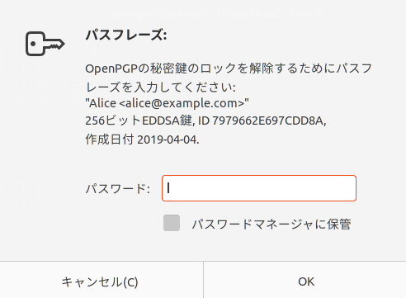Viewport: 406px width, 298px height.
Task: Cancel with the キャンセル(C) button
Action: (100, 281)
